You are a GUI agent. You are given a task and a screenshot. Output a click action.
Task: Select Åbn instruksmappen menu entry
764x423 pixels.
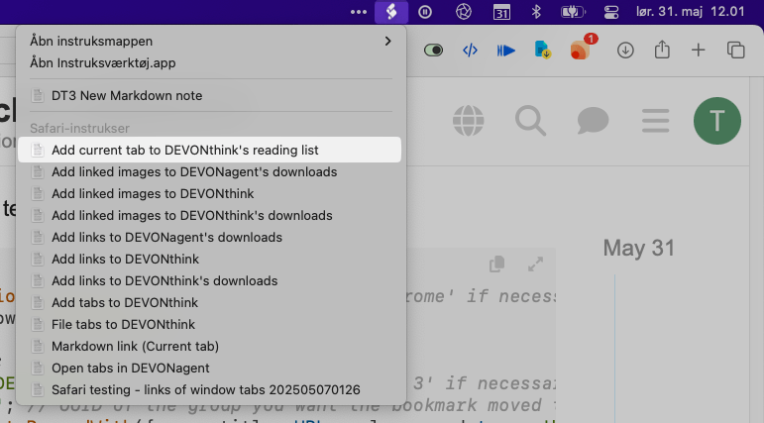tap(210, 41)
